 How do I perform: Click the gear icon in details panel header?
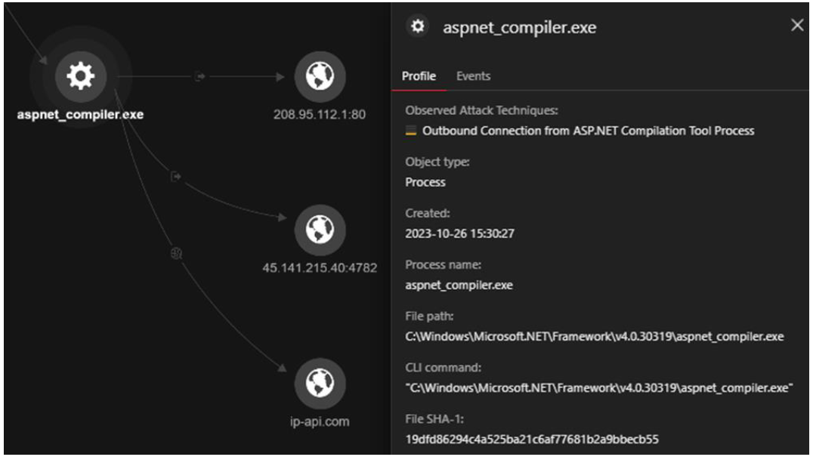pyautogui.click(x=417, y=26)
